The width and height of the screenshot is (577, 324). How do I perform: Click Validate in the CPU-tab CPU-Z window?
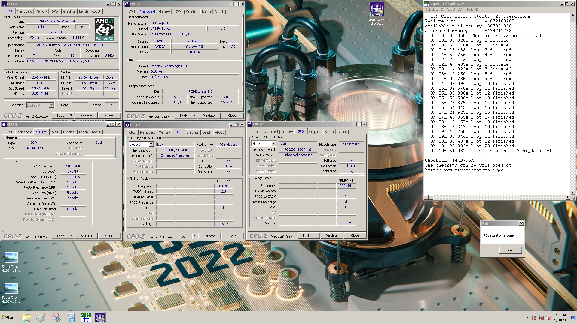coord(86,115)
